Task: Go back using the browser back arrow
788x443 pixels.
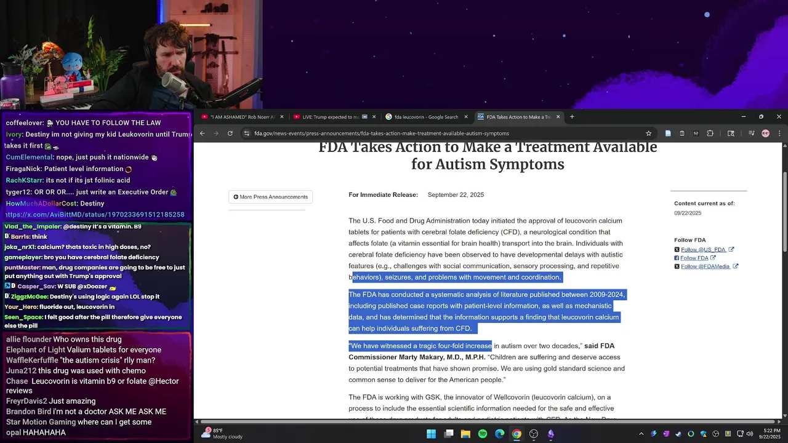Action: click(202, 133)
